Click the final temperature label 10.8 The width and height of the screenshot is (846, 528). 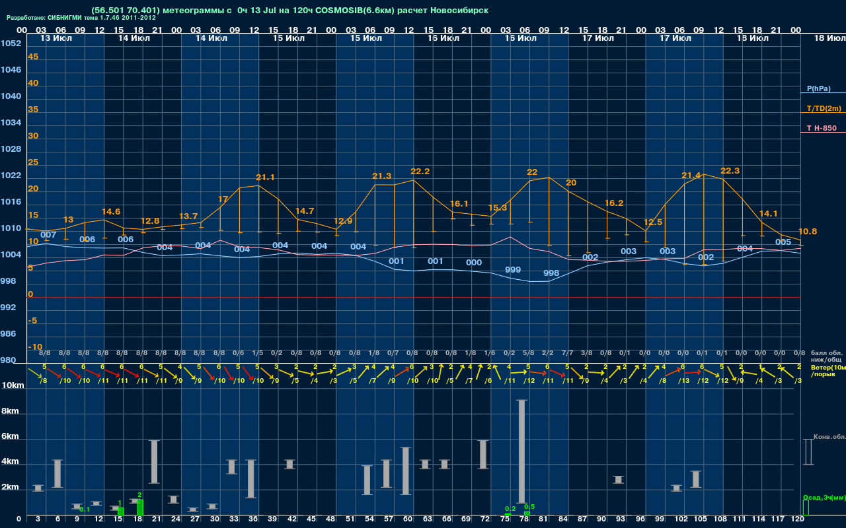[808, 232]
